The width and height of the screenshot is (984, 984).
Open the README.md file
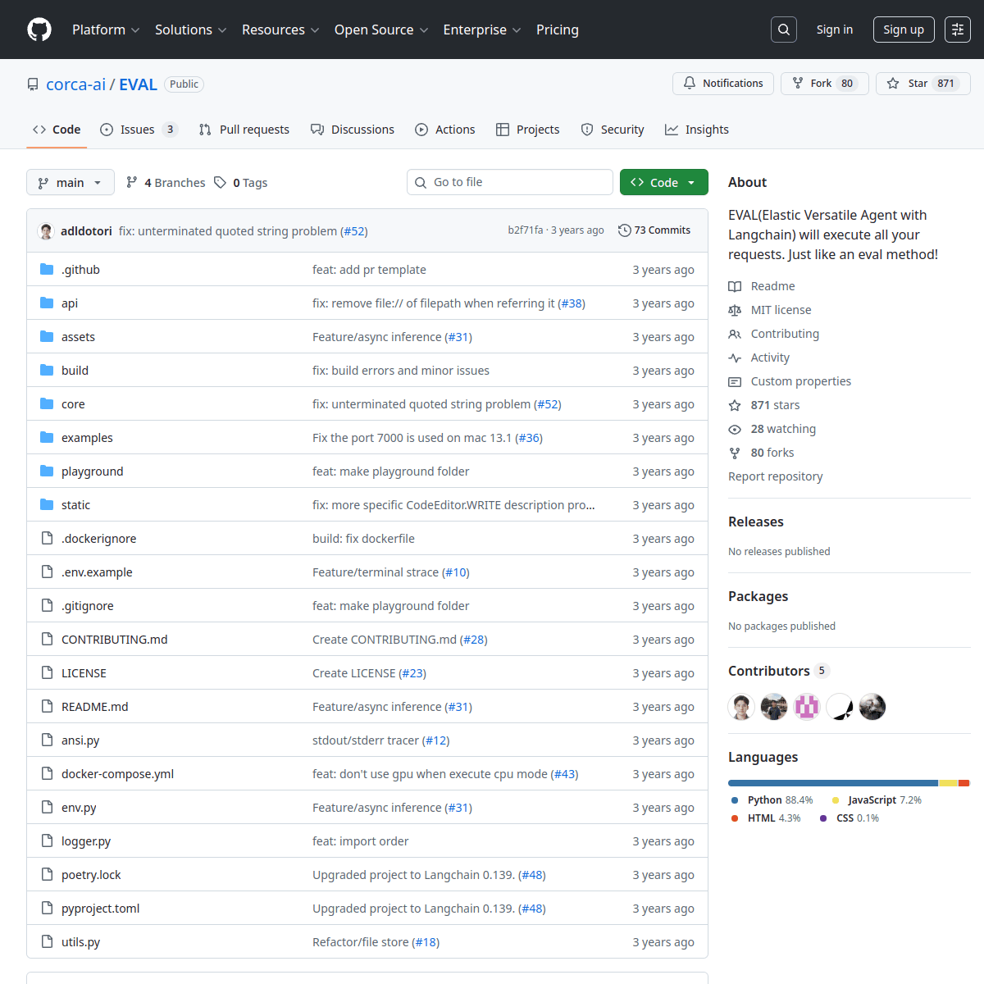95,707
